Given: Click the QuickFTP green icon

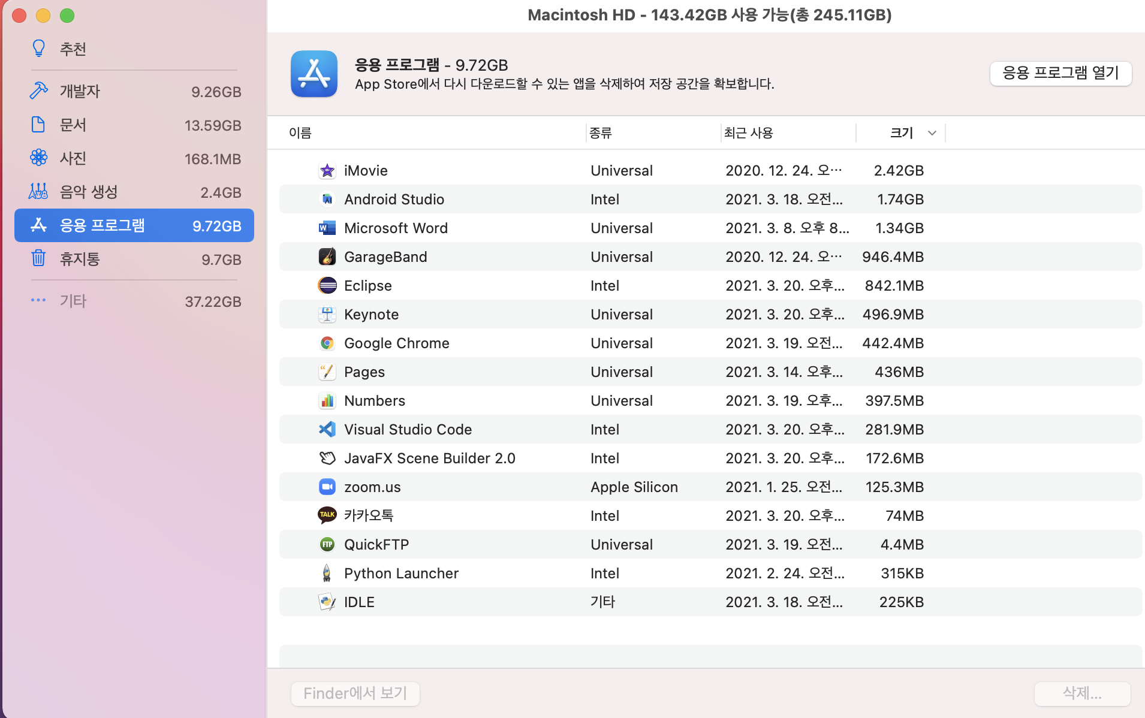Looking at the screenshot, I should (327, 545).
